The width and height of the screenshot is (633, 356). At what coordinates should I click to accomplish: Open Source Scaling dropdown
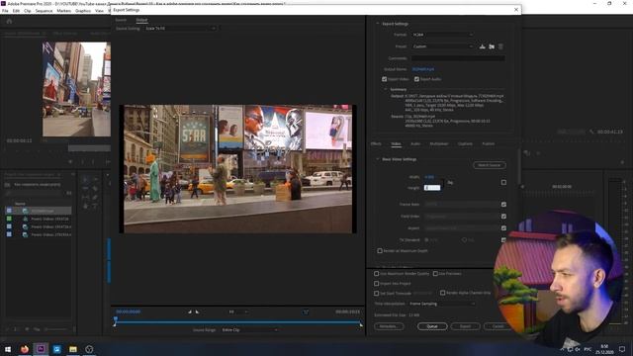coord(180,29)
